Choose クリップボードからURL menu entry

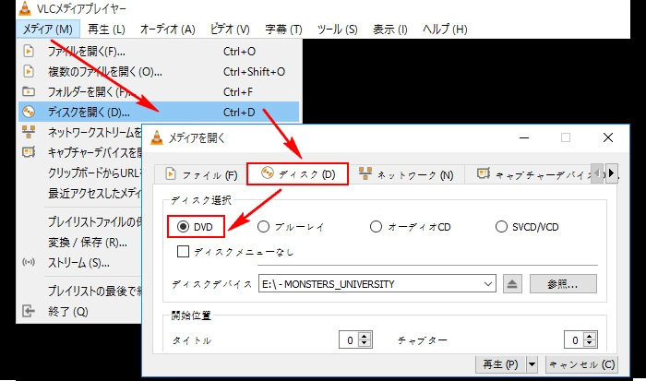click(95, 173)
